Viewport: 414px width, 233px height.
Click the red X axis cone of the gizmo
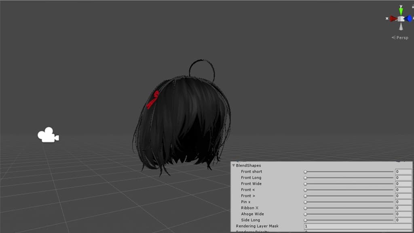[393, 19]
